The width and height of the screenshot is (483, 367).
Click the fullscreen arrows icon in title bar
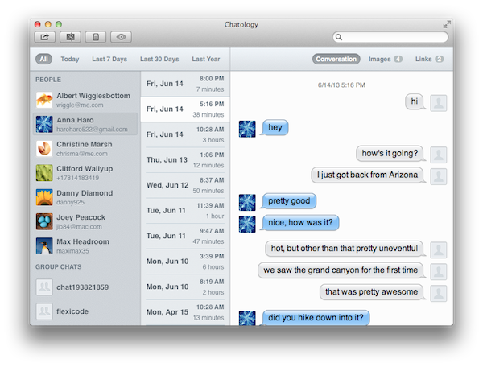(446, 24)
